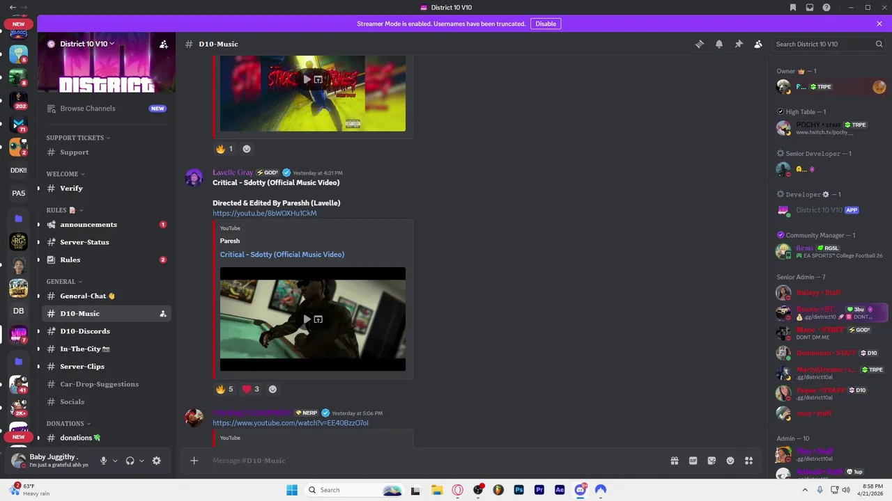Viewport: 892px width, 501px height.
Task: Click in Search District 10 V10 field
Action: [x=829, y=44]
